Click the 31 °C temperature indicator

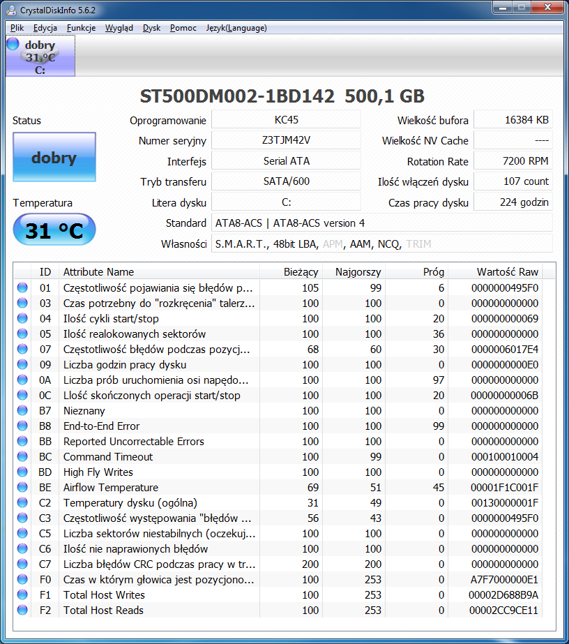point(54,229)
